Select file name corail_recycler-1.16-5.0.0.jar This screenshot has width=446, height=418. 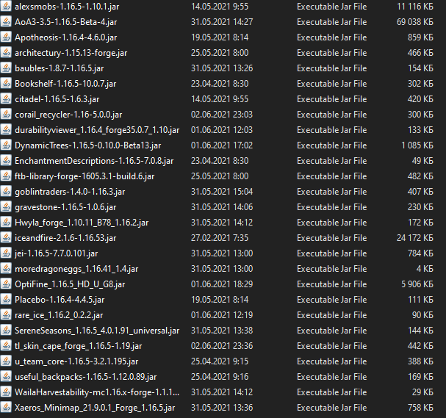tap(68, 115)
